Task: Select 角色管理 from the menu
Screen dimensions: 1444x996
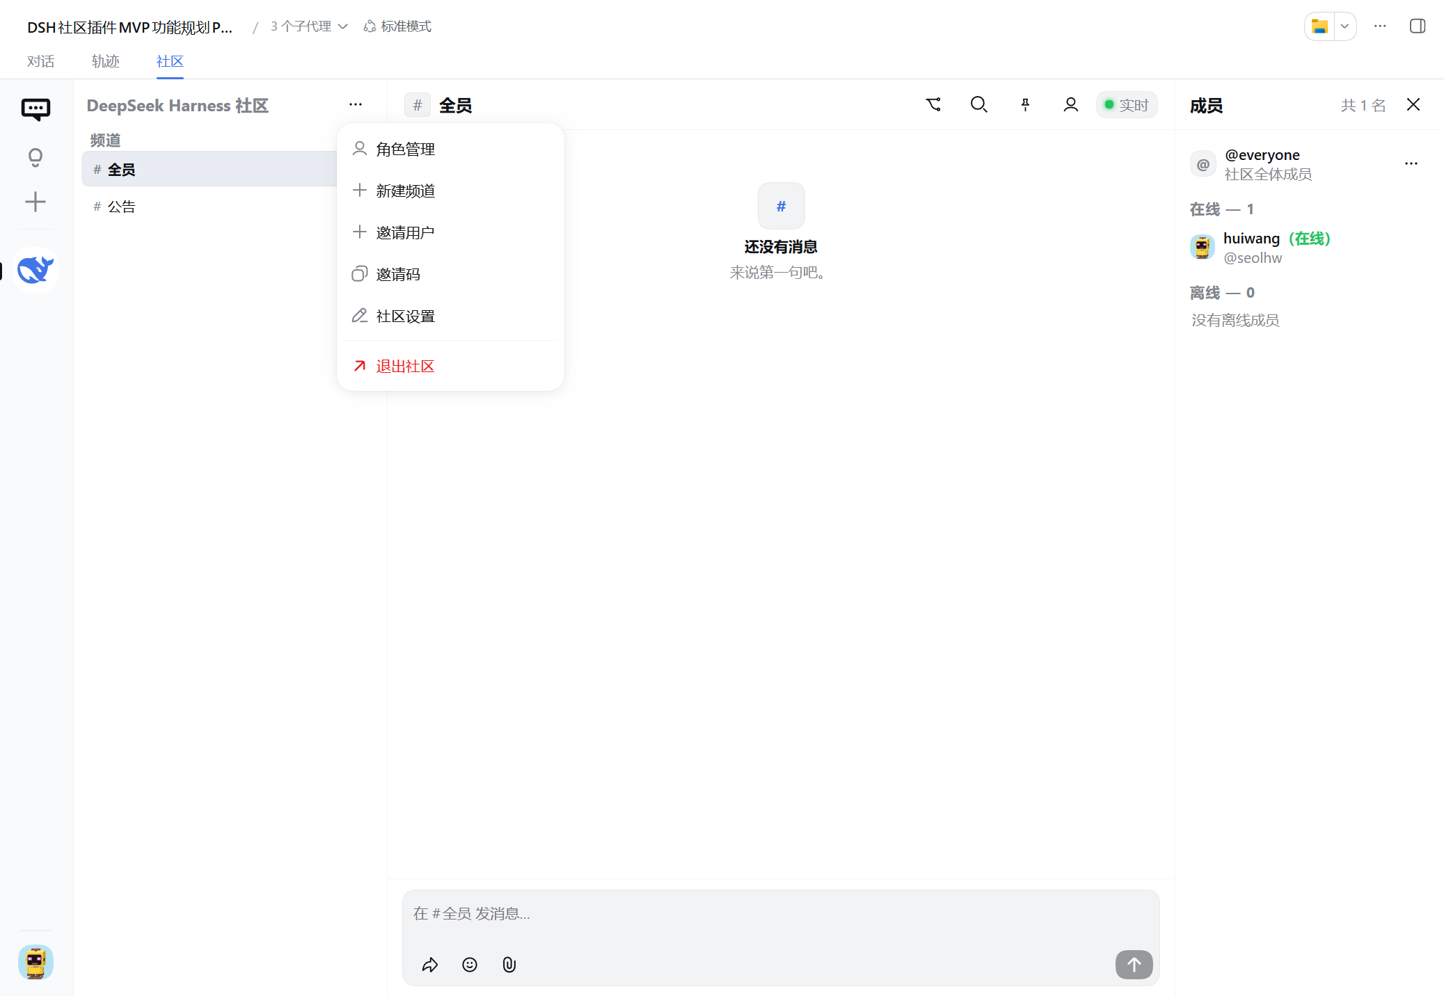Action: coord(450,149)
